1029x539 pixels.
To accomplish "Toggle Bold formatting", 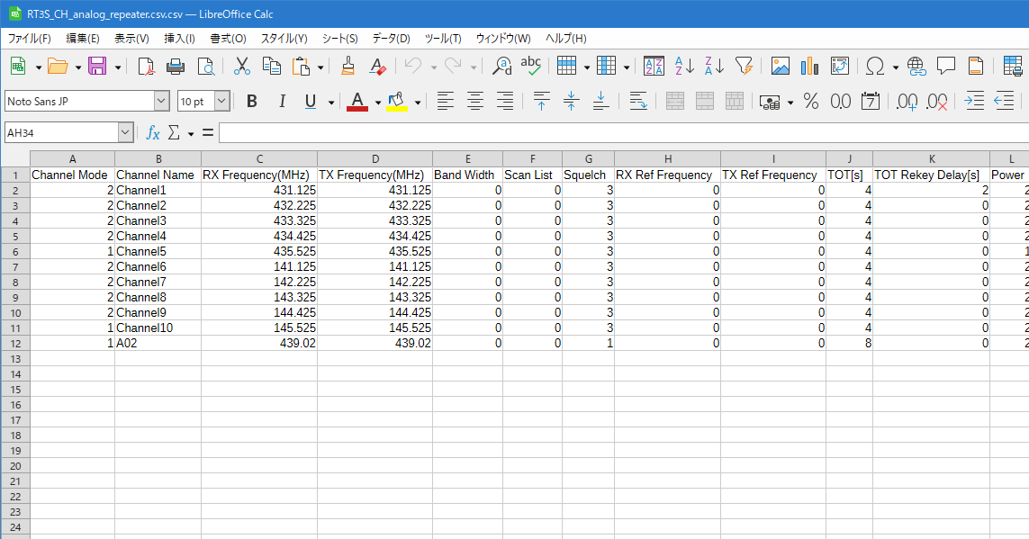I will (252, 102).
